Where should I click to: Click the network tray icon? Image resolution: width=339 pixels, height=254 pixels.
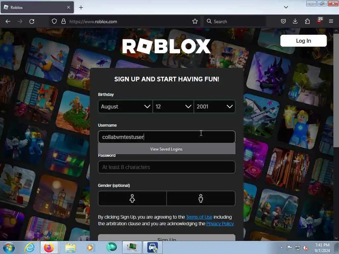tap(298, 248)
